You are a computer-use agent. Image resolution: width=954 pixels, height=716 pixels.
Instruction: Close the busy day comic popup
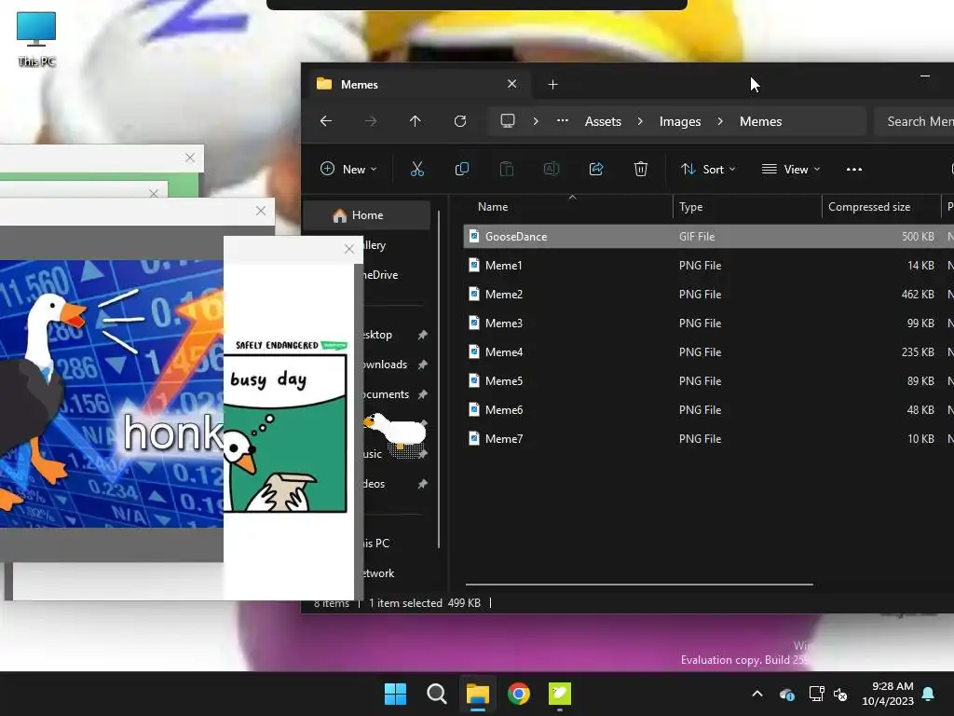(348, 249)
